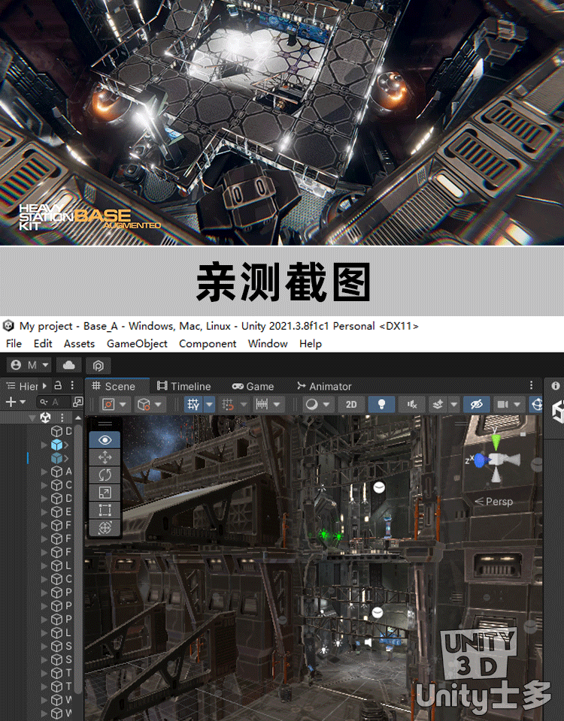
Task: Toggle 2D view mode in Scene
Action: (x=351, y=404)
